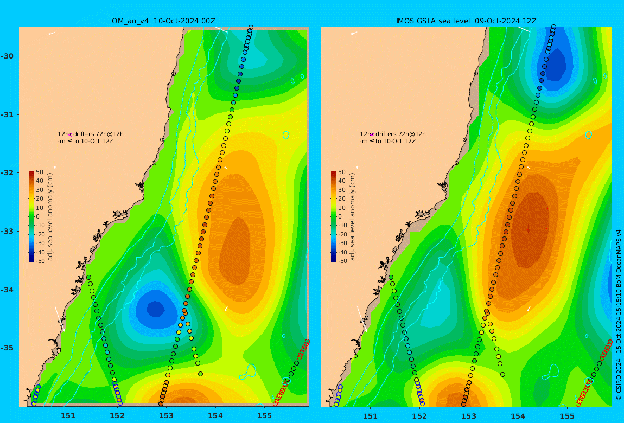The image size is (624, 423).
Task: Click the left map's color scale bar
Action: (x=31, y=217)
